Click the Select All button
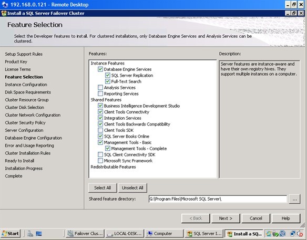Screen dimensions: 307x240 pos(103,188)
